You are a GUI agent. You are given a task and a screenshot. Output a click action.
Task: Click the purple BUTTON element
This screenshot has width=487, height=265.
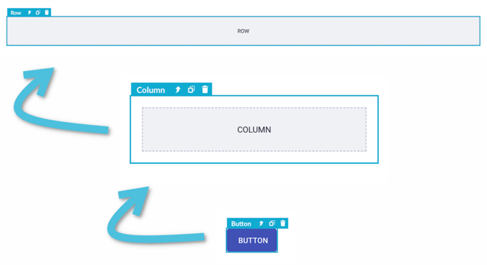252,240
